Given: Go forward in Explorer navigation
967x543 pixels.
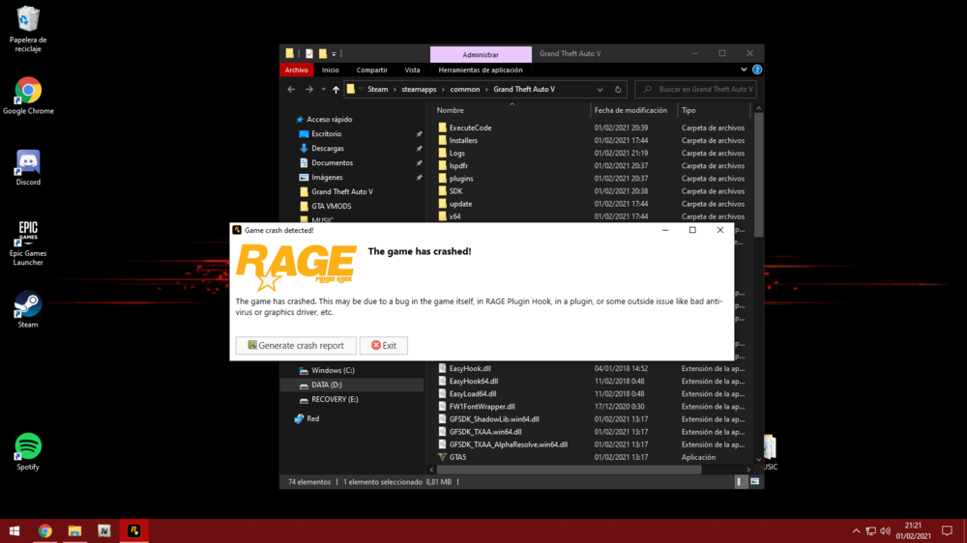Looking at the screenshot, I should (309, 89).
